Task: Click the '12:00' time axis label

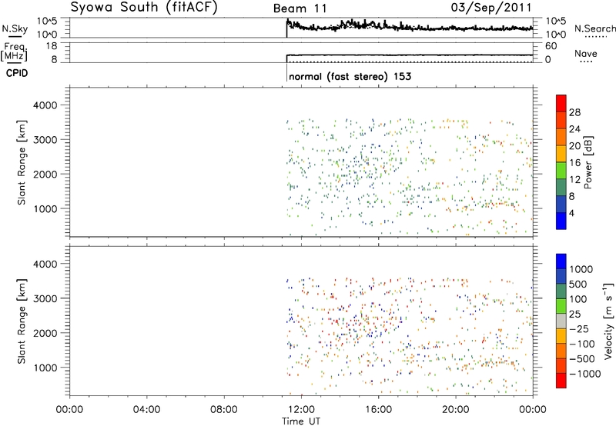Action: coord(301,410)
